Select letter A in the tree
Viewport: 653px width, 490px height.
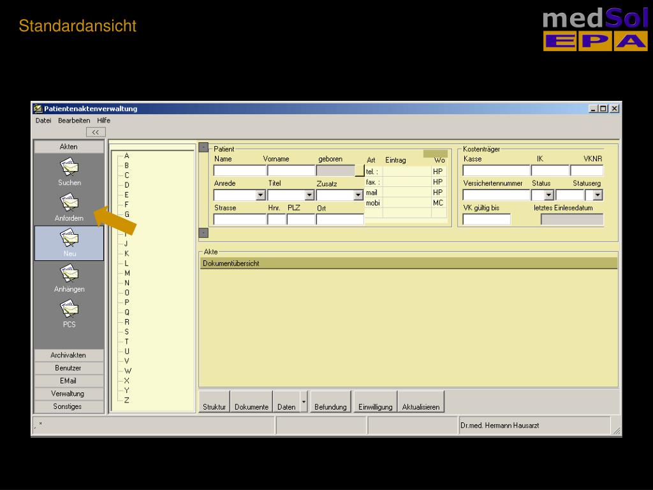point(127,156)
